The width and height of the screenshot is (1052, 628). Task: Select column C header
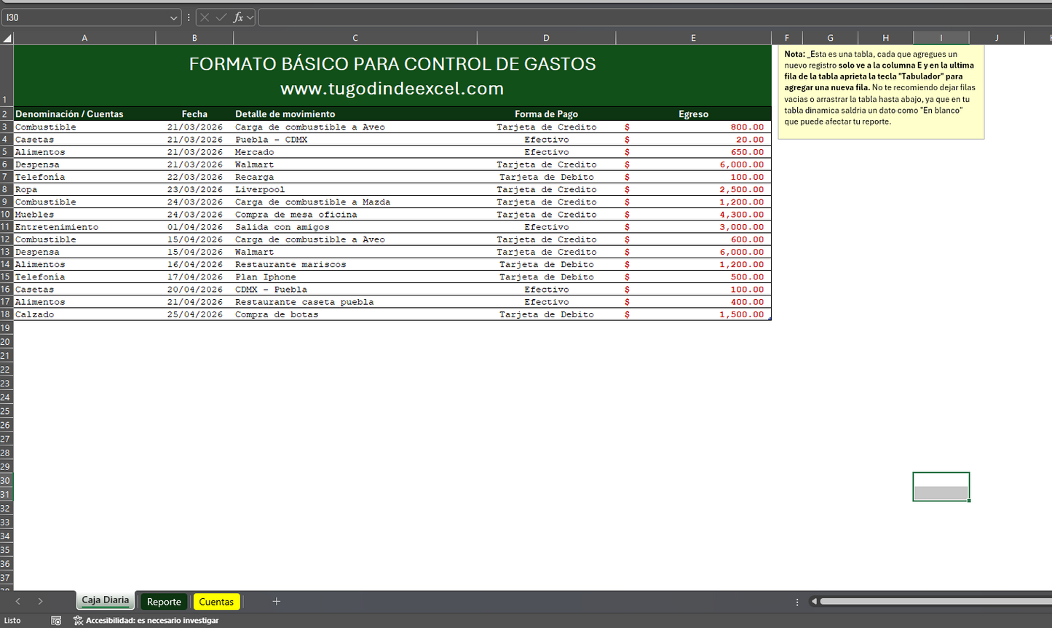(x=355, y=38)
